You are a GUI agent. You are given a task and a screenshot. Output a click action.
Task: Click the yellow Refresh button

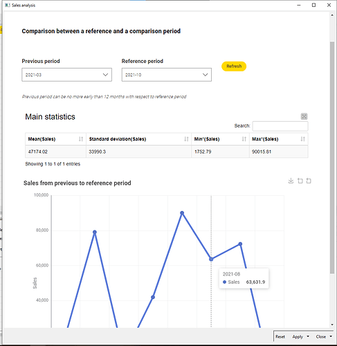234,66
